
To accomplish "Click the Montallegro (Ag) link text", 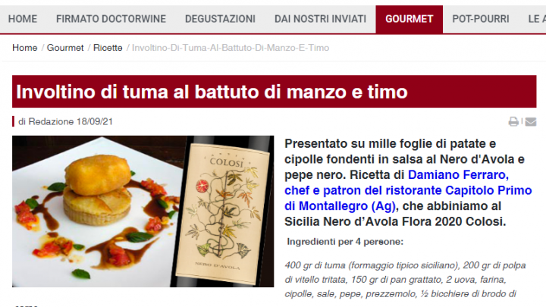I will [347, 205].
